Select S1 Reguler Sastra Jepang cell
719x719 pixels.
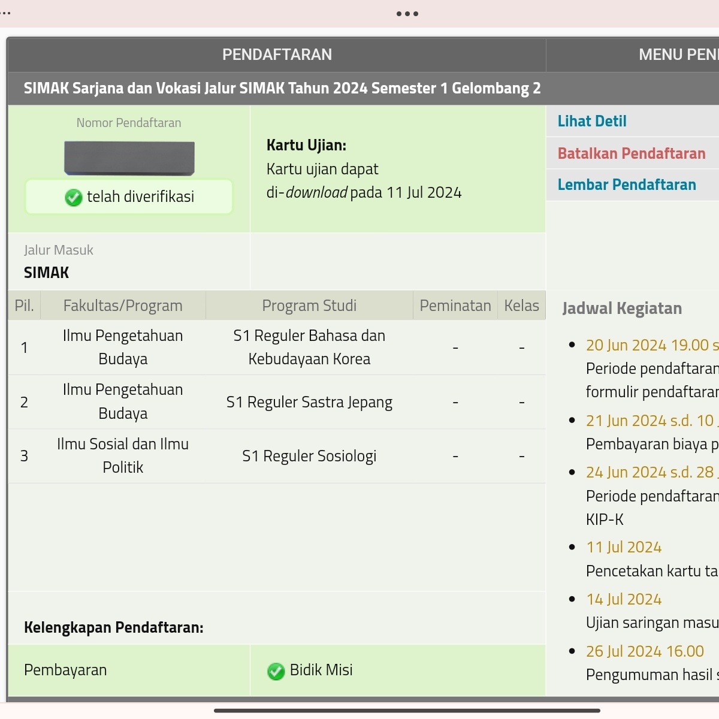pos(309,402)
